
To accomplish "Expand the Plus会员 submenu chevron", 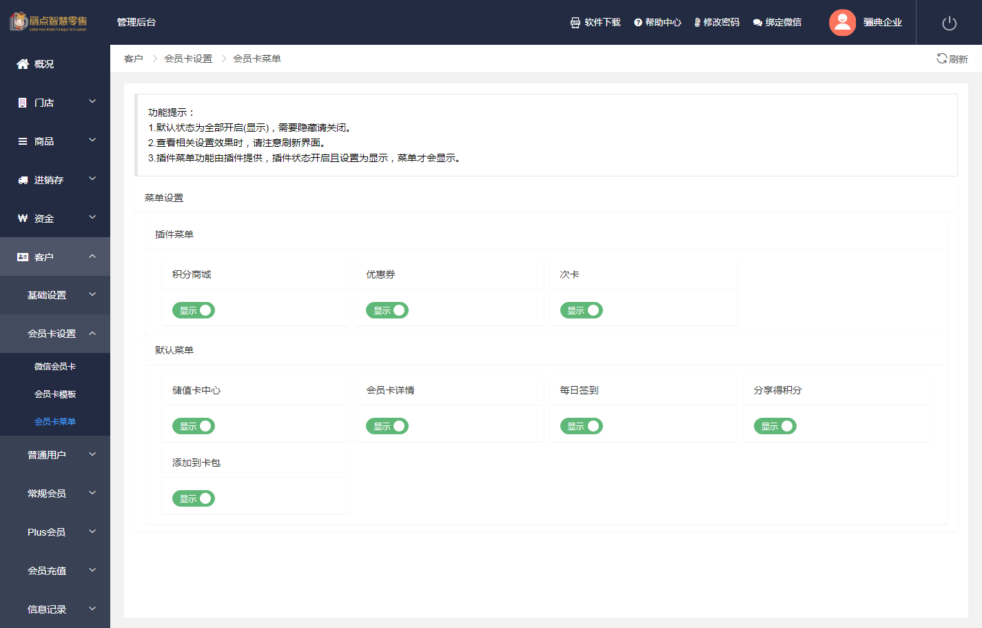I will 92,531.
